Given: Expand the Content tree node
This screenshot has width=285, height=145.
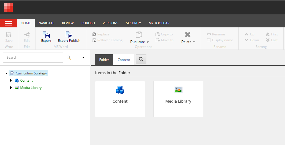Looking at the screenshot, I should (11, 81).
